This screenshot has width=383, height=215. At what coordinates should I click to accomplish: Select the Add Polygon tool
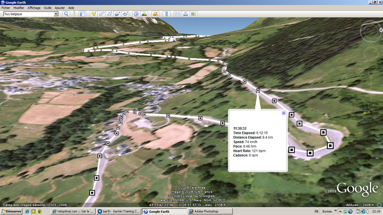coord(102,14)
